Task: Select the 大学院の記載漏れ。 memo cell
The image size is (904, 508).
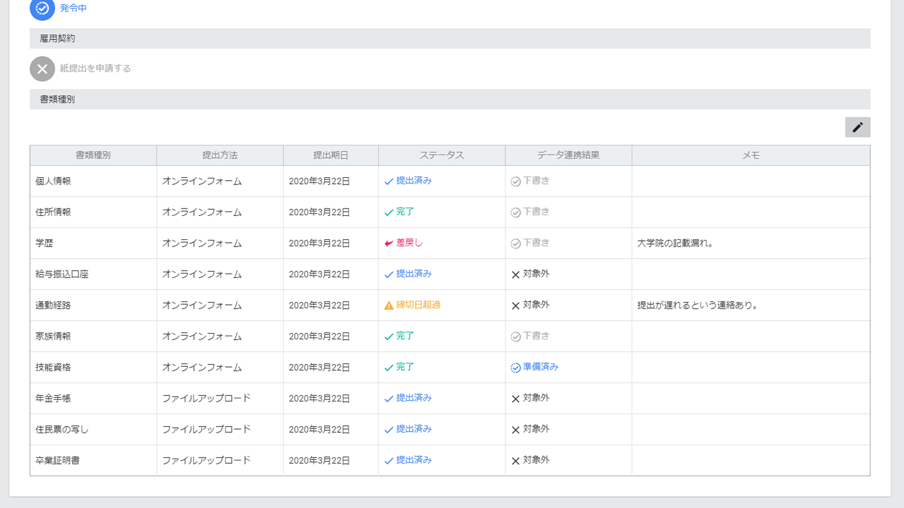Action: coord(676,243)
